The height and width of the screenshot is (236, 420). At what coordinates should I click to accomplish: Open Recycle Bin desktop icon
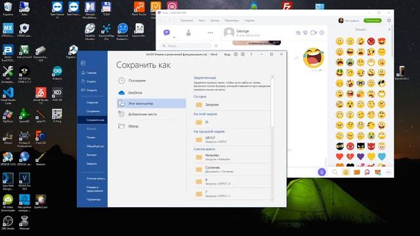click(x=8, y=9)
